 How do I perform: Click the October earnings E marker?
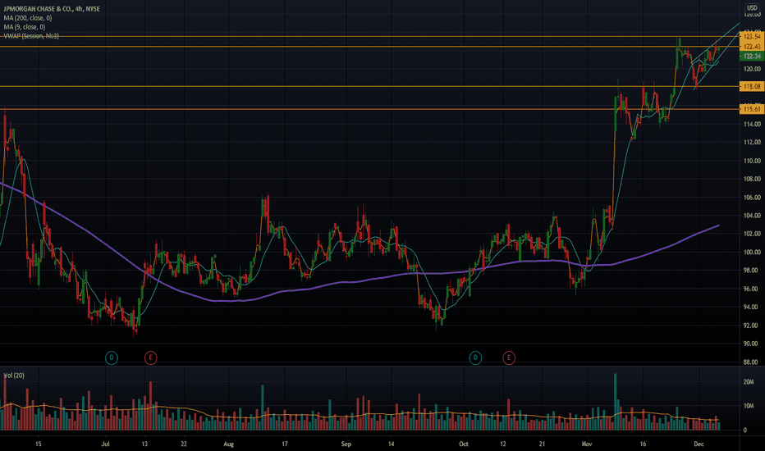(x=509, y=358)
